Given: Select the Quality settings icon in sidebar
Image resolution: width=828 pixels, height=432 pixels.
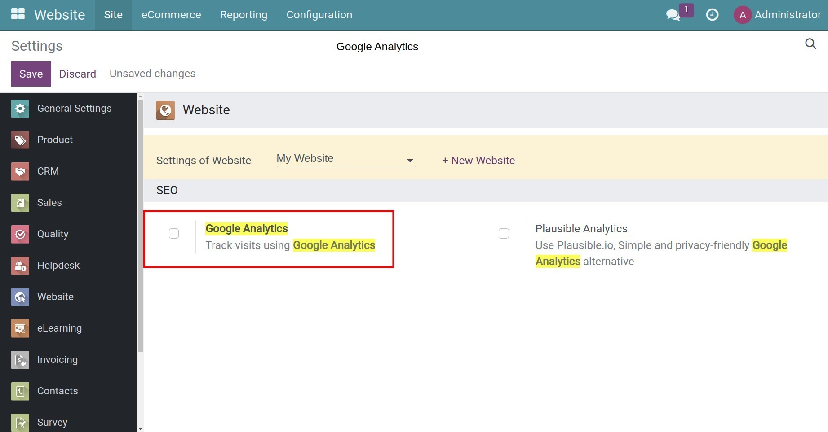Looking at the screenshot, I should [20, 234].
